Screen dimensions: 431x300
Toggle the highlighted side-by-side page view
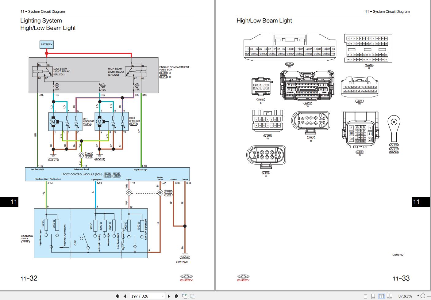pyautogui.click(x=382, y=296)
